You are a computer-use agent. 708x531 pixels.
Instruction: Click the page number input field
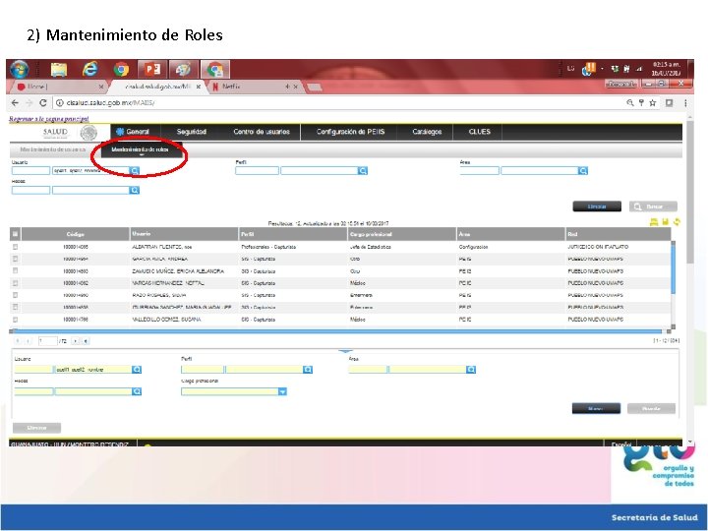tap(48, 341)
